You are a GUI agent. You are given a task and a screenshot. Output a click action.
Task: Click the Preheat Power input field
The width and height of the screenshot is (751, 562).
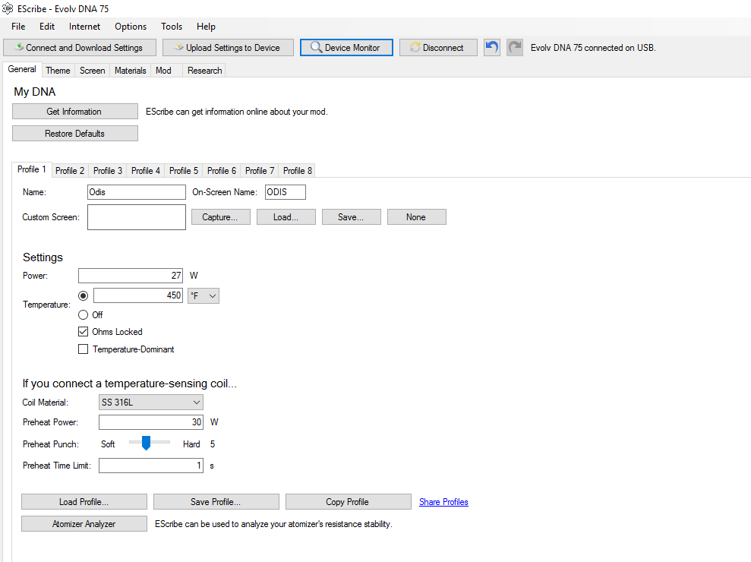(x=150, y=422)
